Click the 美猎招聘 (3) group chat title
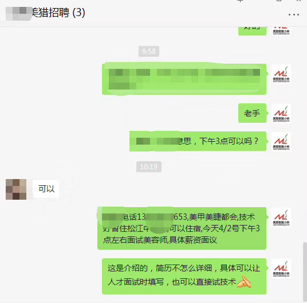Image resolution: width=307 pixels, height=303 pixels. click(x=58, y=13)
